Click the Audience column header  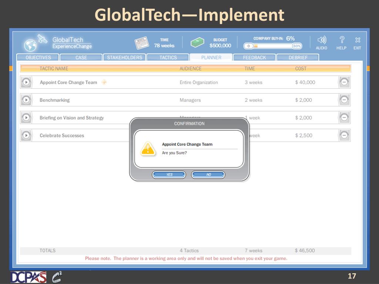coord(191,68)
